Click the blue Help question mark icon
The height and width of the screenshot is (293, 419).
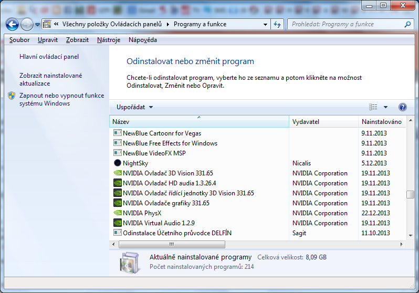coord(402,107)
